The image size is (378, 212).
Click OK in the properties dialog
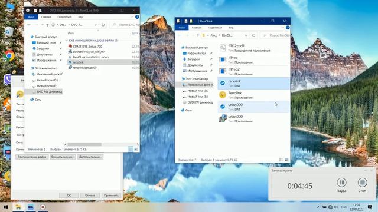point(69,195)
